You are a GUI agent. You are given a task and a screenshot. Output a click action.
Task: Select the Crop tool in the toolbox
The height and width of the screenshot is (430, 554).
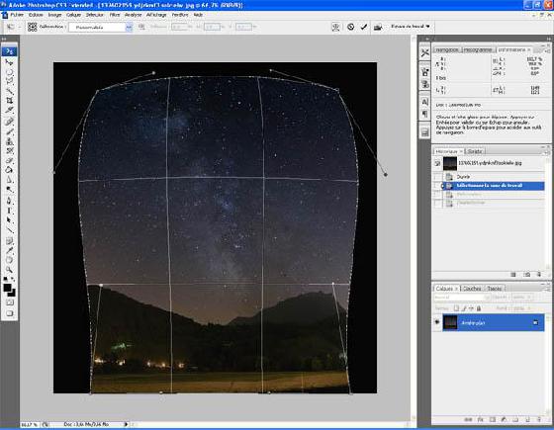coord(10,101)
